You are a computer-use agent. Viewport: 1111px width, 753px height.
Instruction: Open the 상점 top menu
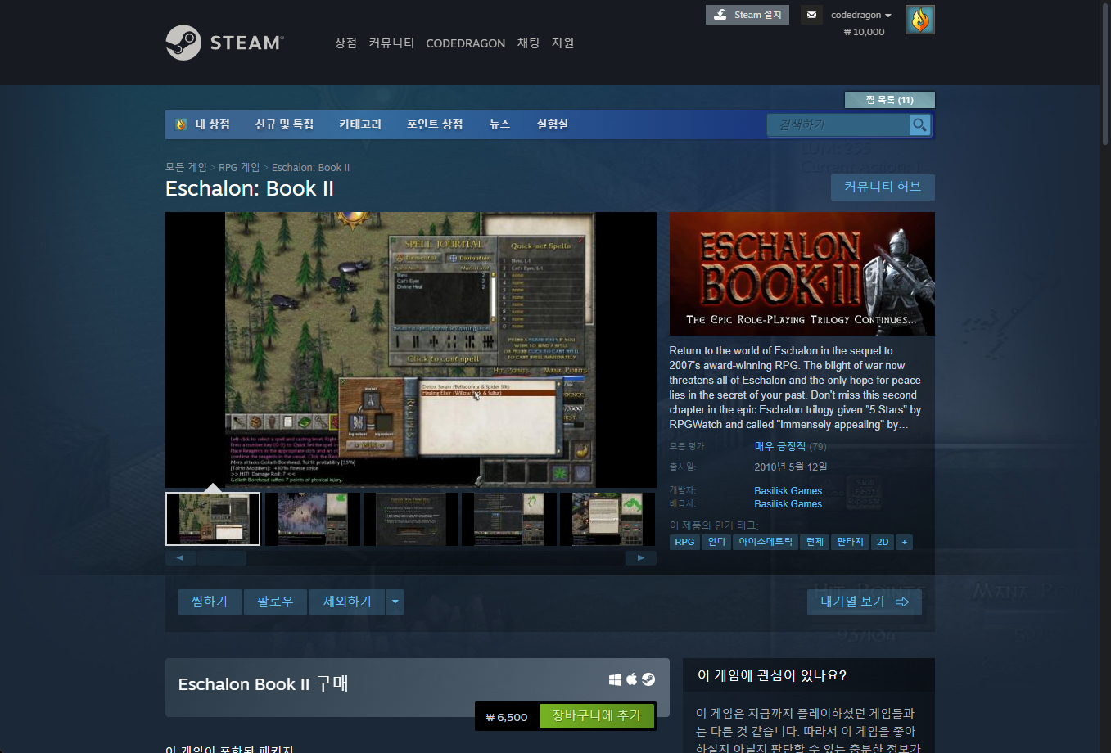[345, 43]
